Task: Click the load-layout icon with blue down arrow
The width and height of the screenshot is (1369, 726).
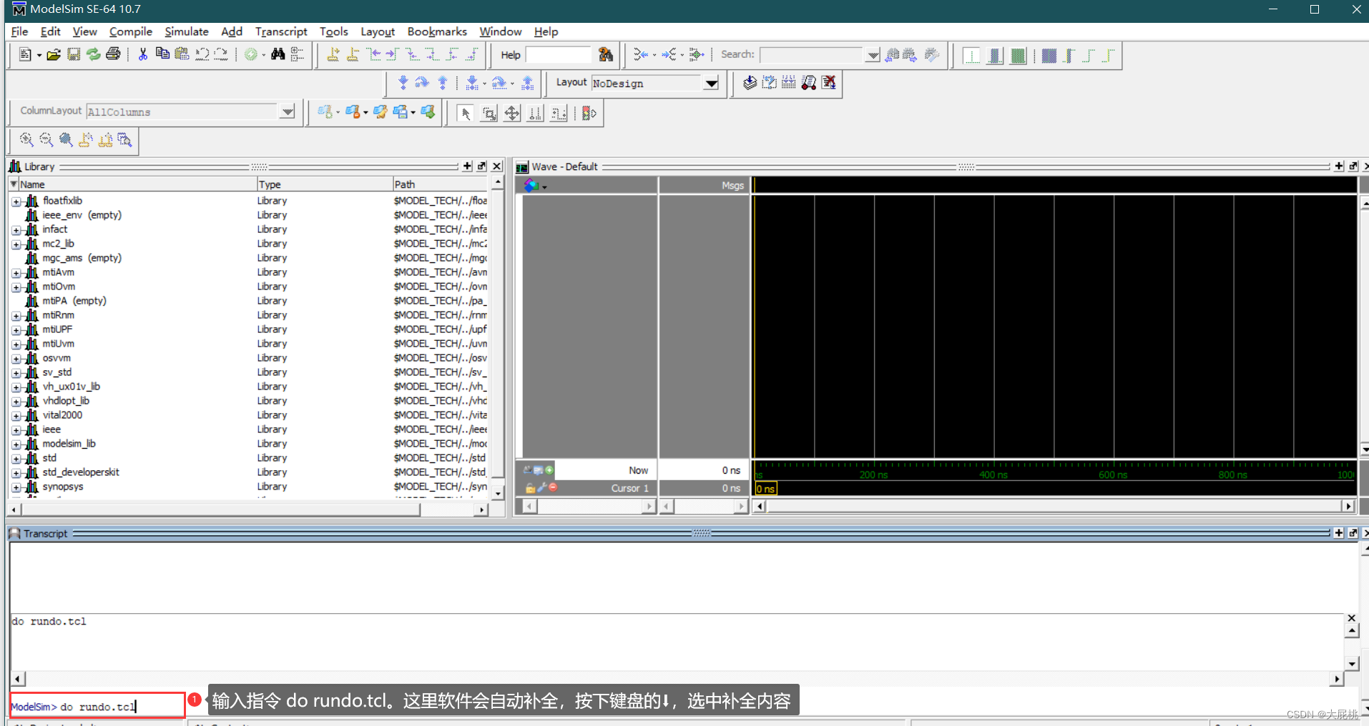Action: point(750,83)
